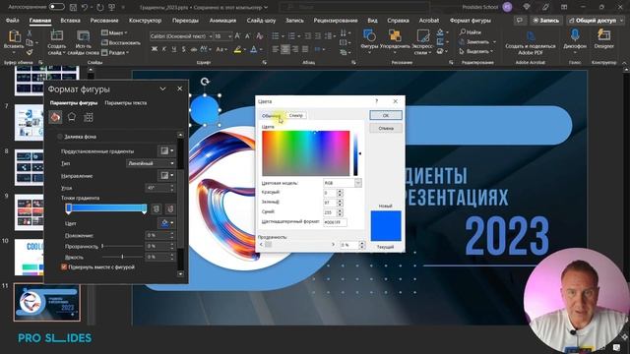Click the Bold Ж icon

pos(155,49)
